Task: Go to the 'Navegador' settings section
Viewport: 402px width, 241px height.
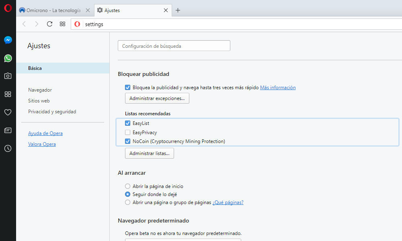Action: click(40, 90)
